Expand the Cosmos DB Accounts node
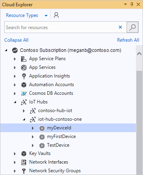This screenshot has height=175, width=143. [15, 94]
